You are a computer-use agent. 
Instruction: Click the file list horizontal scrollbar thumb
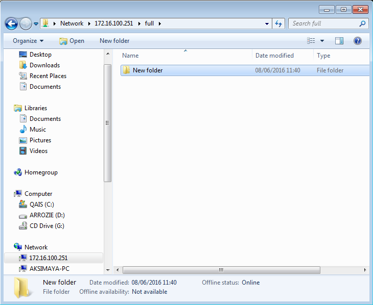click(x=221, y=270)
